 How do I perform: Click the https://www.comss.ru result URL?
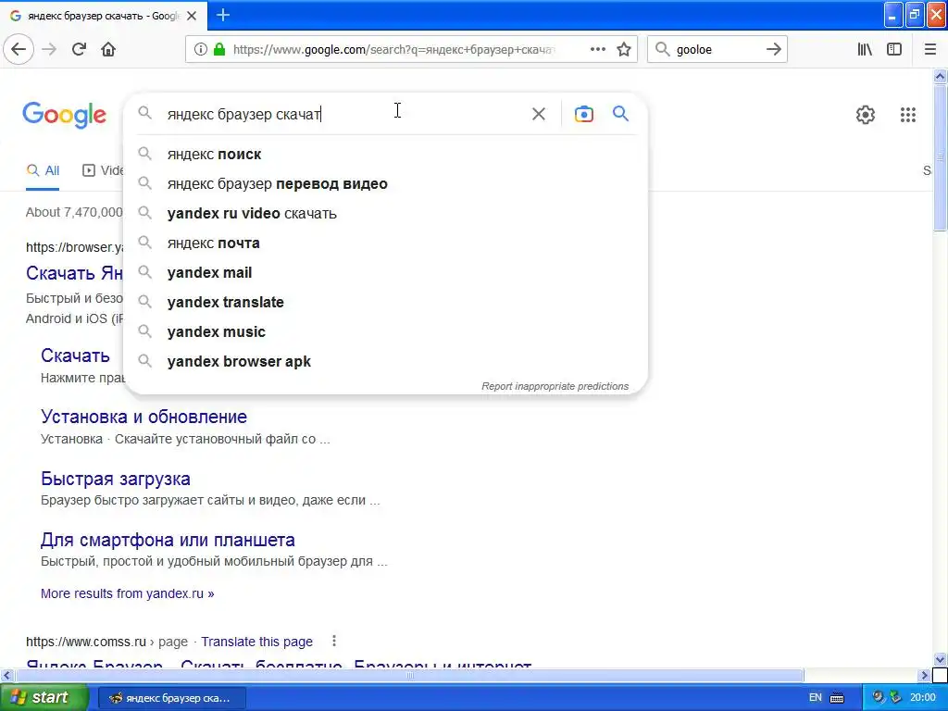(x=86, y=642)
